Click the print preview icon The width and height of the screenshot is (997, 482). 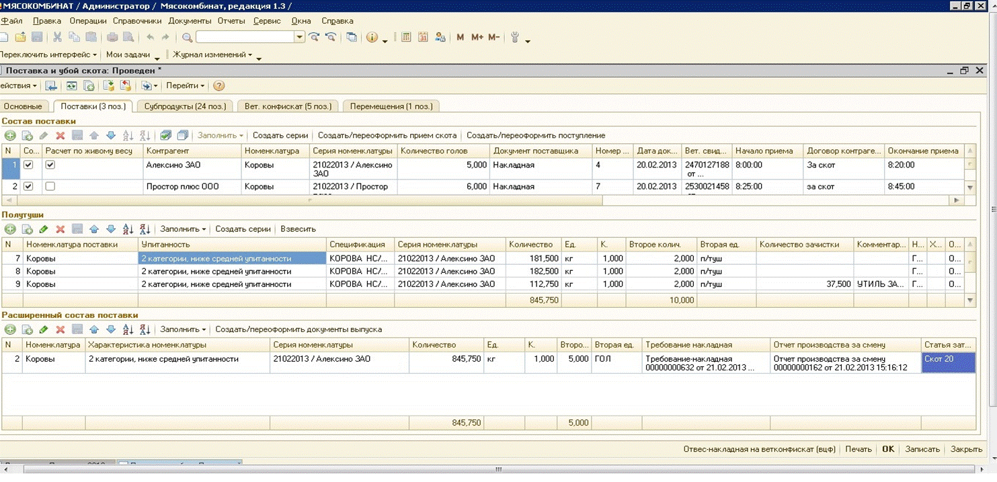pyautogui.click(x=128, y=38)
